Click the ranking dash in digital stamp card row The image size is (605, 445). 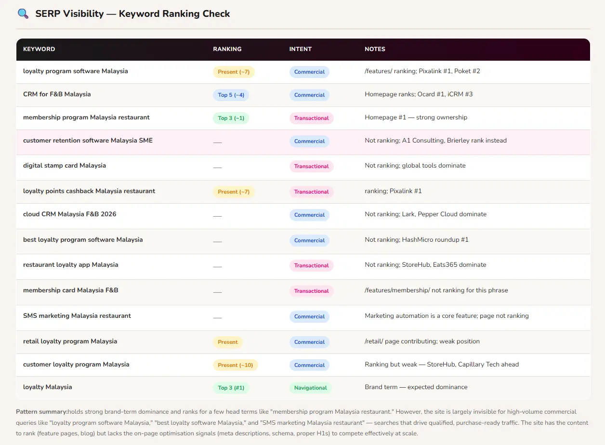pos(217,167)
